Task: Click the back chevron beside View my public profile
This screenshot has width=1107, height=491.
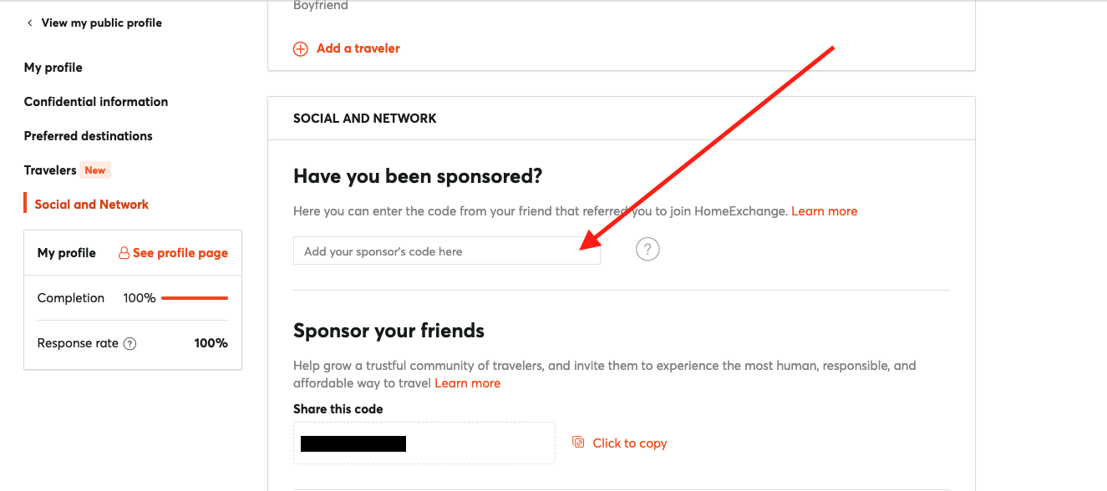Action: tap(30, 23)
